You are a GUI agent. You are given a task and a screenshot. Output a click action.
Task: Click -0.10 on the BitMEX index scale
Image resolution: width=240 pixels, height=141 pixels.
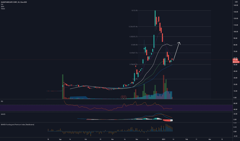pos(235,136)
